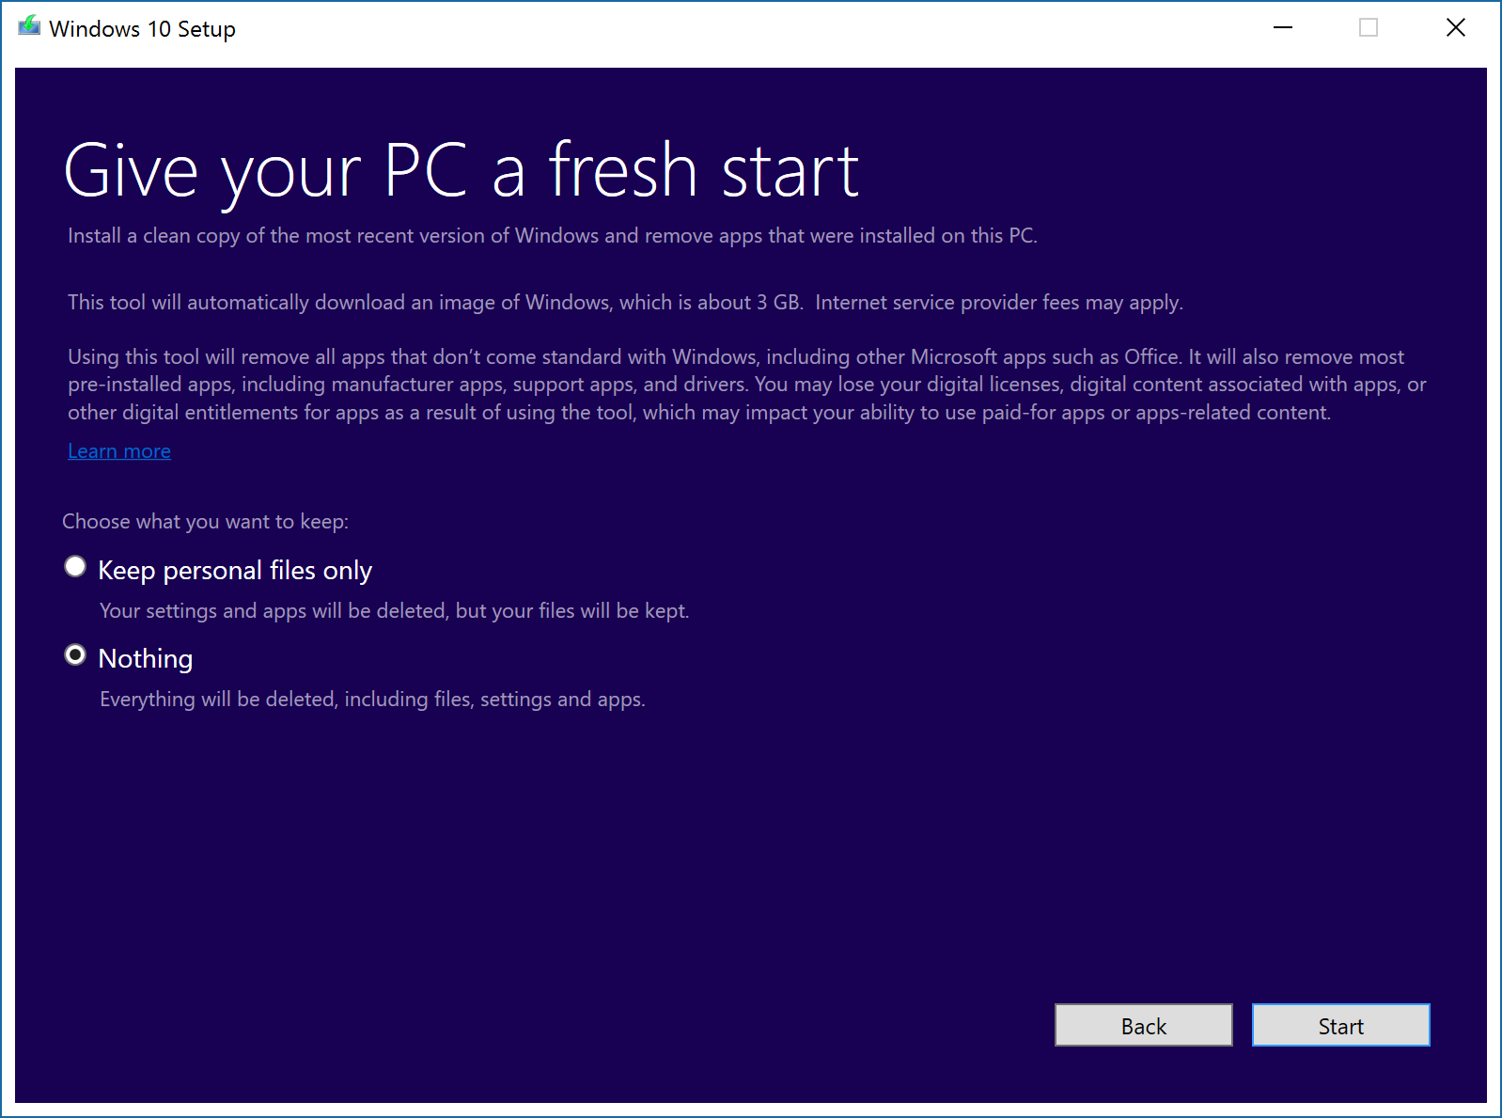1502x1118 pixels.
Task: Click the Windows 10 Setup title bar icon
Action: (29, 27)
